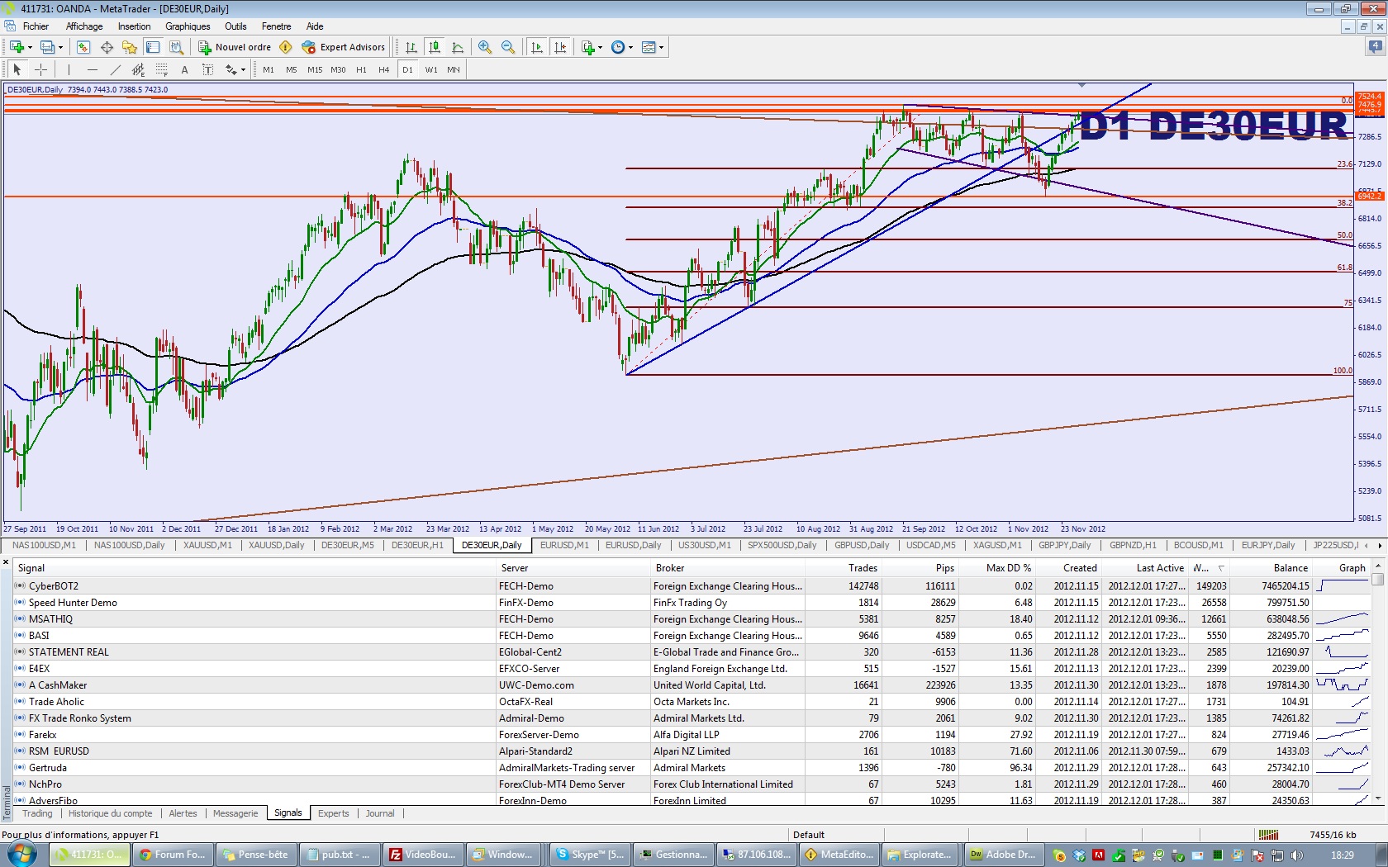Viewport: 1388px width, 867px height.
Task: Draw a vertical line on the chart
Action: pos(69,70)
